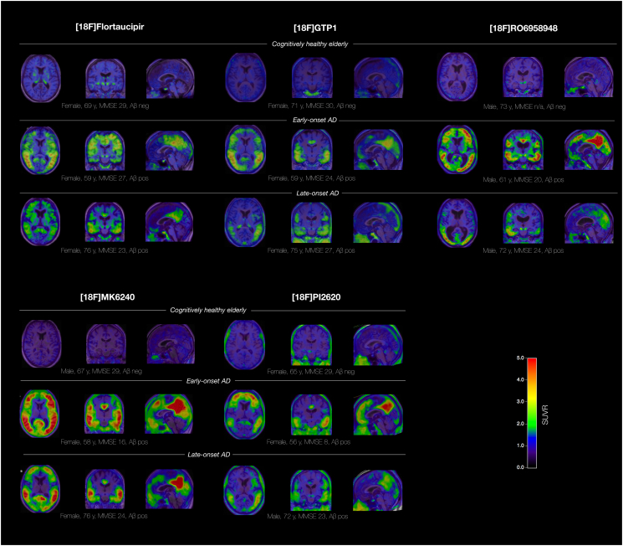Open Flortaucipir healthy elderly coronal brain scan

pos(105,79)
